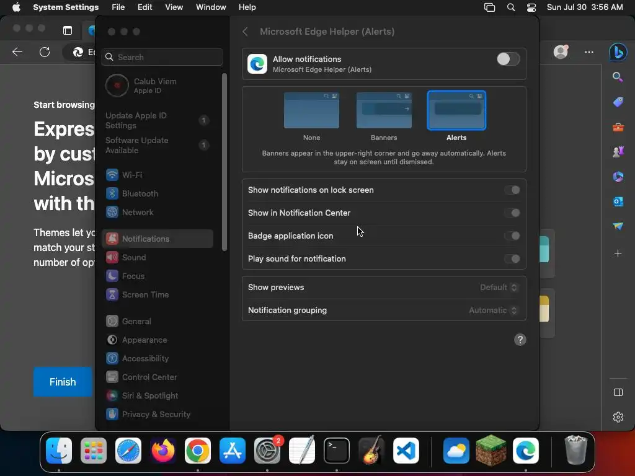
Task: Launch Visual Studio Code from Dock
Action: (x=406, y=451)
